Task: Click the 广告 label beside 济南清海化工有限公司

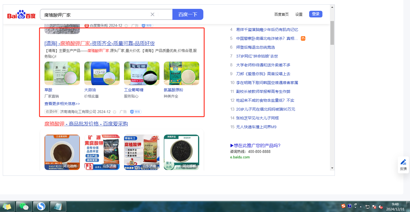Action: click(123, 112)
